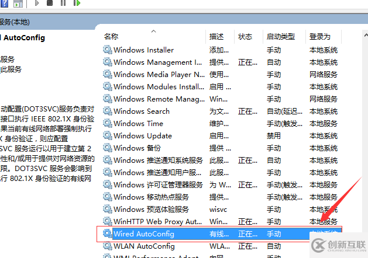The height and width of the screenshot is (258, 368).
Task: Select the Windows Time service name
Action: click(x=138, y=124)
